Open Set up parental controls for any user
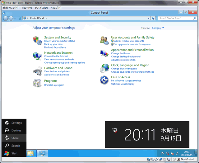The height and width of the screenshot is (163, 199). pos(132,44)
